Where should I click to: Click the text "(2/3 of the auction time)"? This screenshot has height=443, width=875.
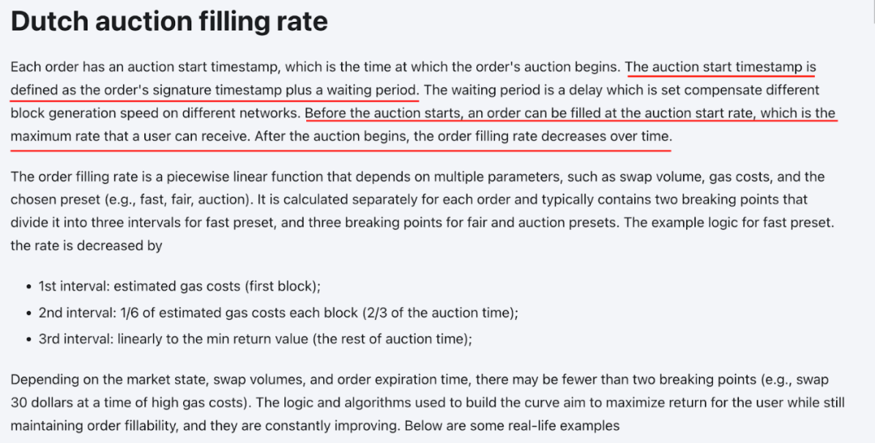tap(440, 313)
